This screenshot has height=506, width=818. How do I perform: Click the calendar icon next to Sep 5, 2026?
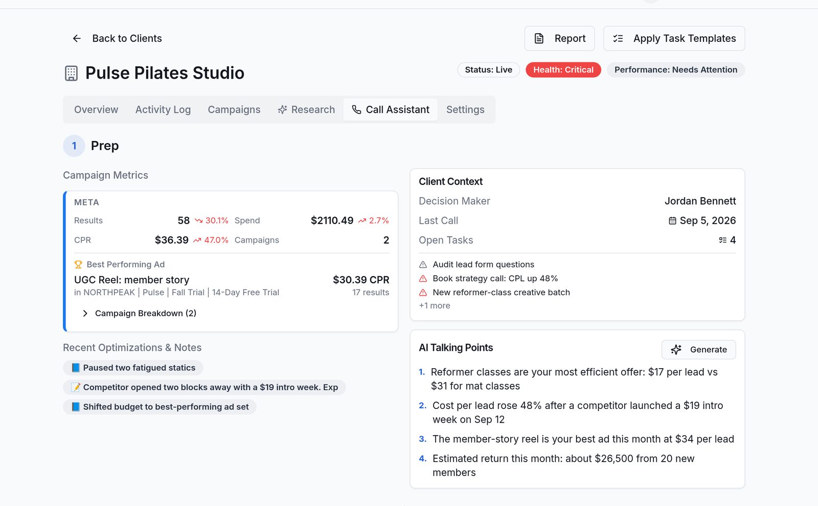(x=672, y=221)
